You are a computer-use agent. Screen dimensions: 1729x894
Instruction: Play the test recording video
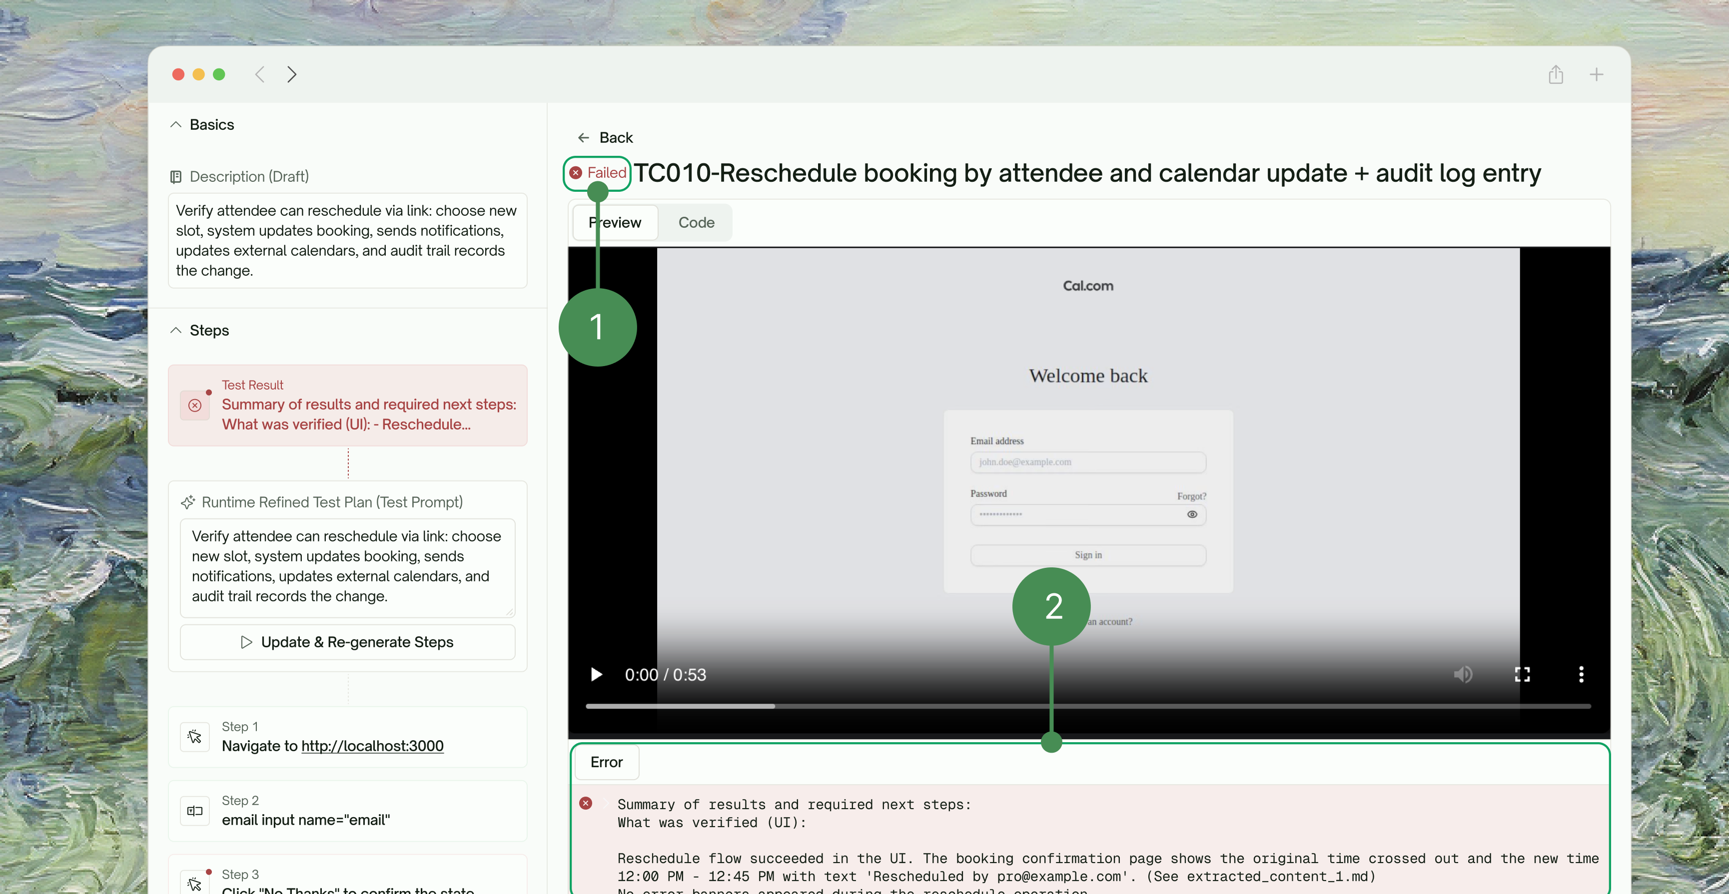[x=596, y=674]
